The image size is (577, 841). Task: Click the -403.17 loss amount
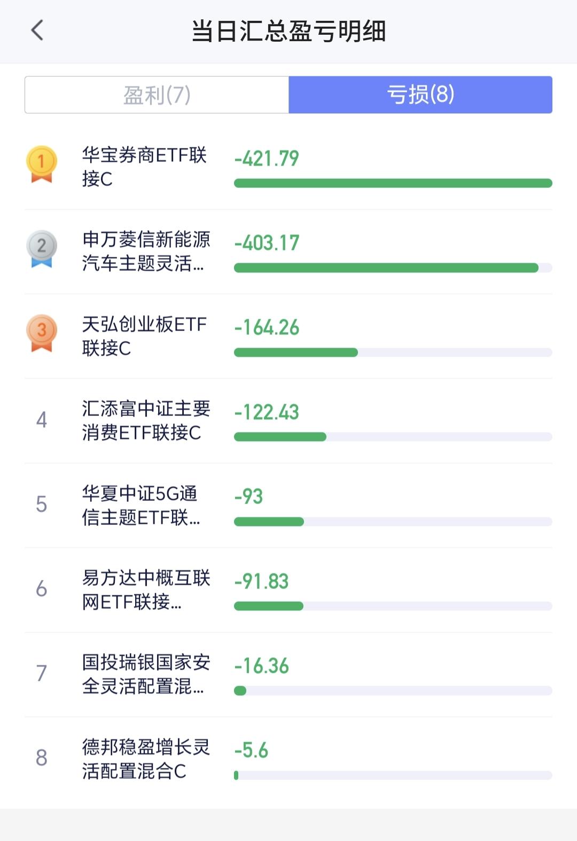click(267, 243)
